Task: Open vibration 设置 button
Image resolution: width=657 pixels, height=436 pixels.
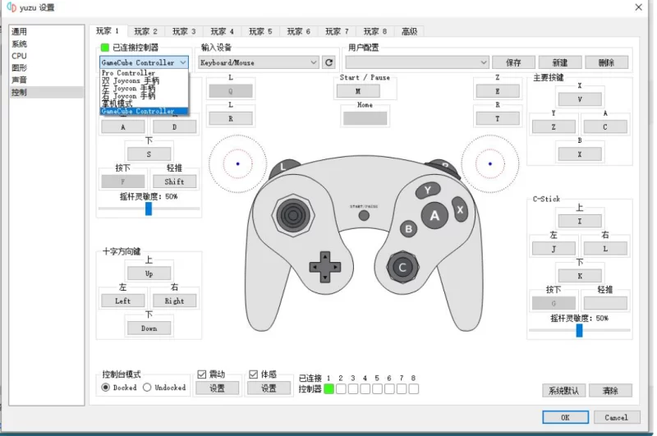Action: pos(217,388)
